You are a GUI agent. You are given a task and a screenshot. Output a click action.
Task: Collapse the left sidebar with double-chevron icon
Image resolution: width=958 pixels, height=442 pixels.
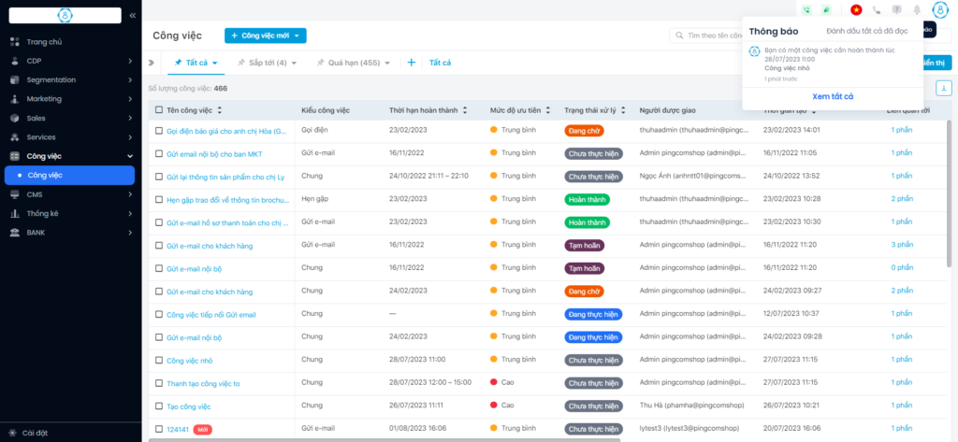133,16
